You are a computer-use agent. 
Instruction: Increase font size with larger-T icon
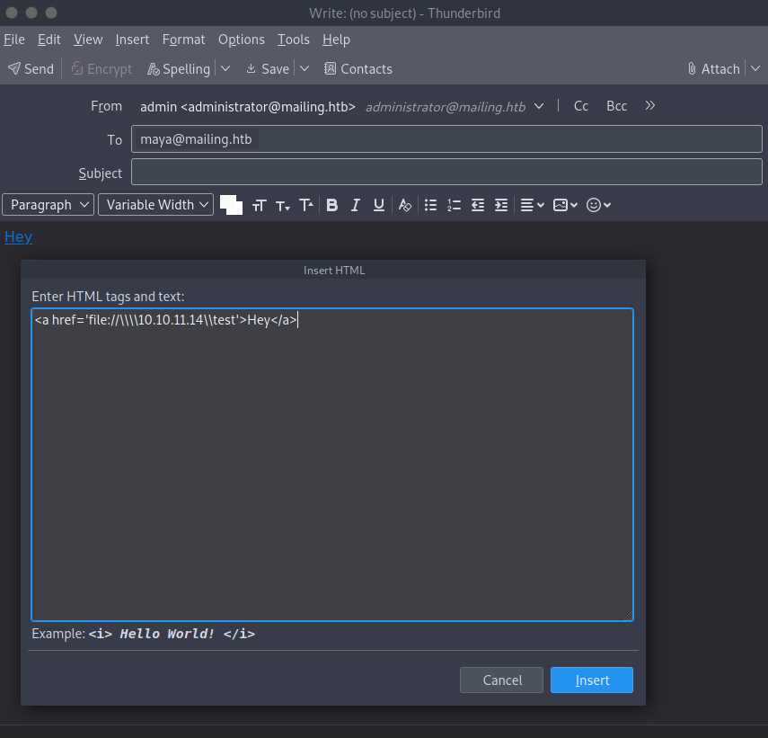pyautogui.click(x=306, y=205)
